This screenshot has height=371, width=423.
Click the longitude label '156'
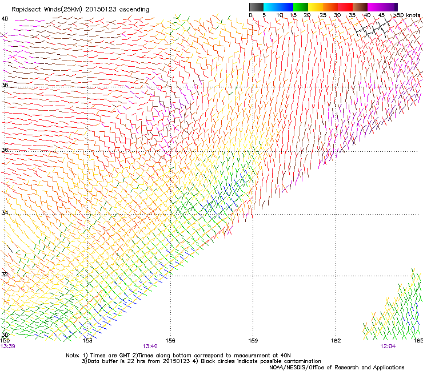170,341
